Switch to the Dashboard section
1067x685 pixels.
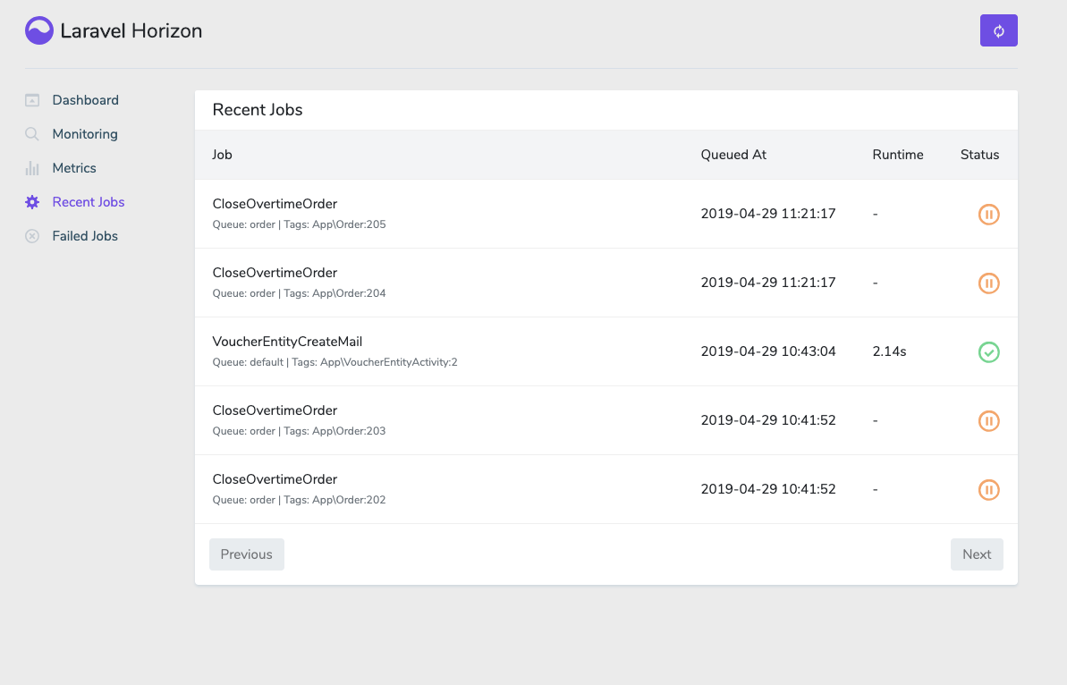coord(86,99)
